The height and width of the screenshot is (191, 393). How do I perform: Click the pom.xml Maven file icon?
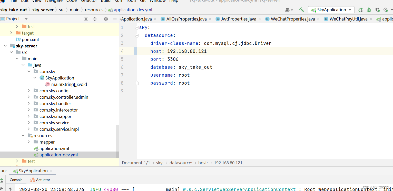(18, 39)
